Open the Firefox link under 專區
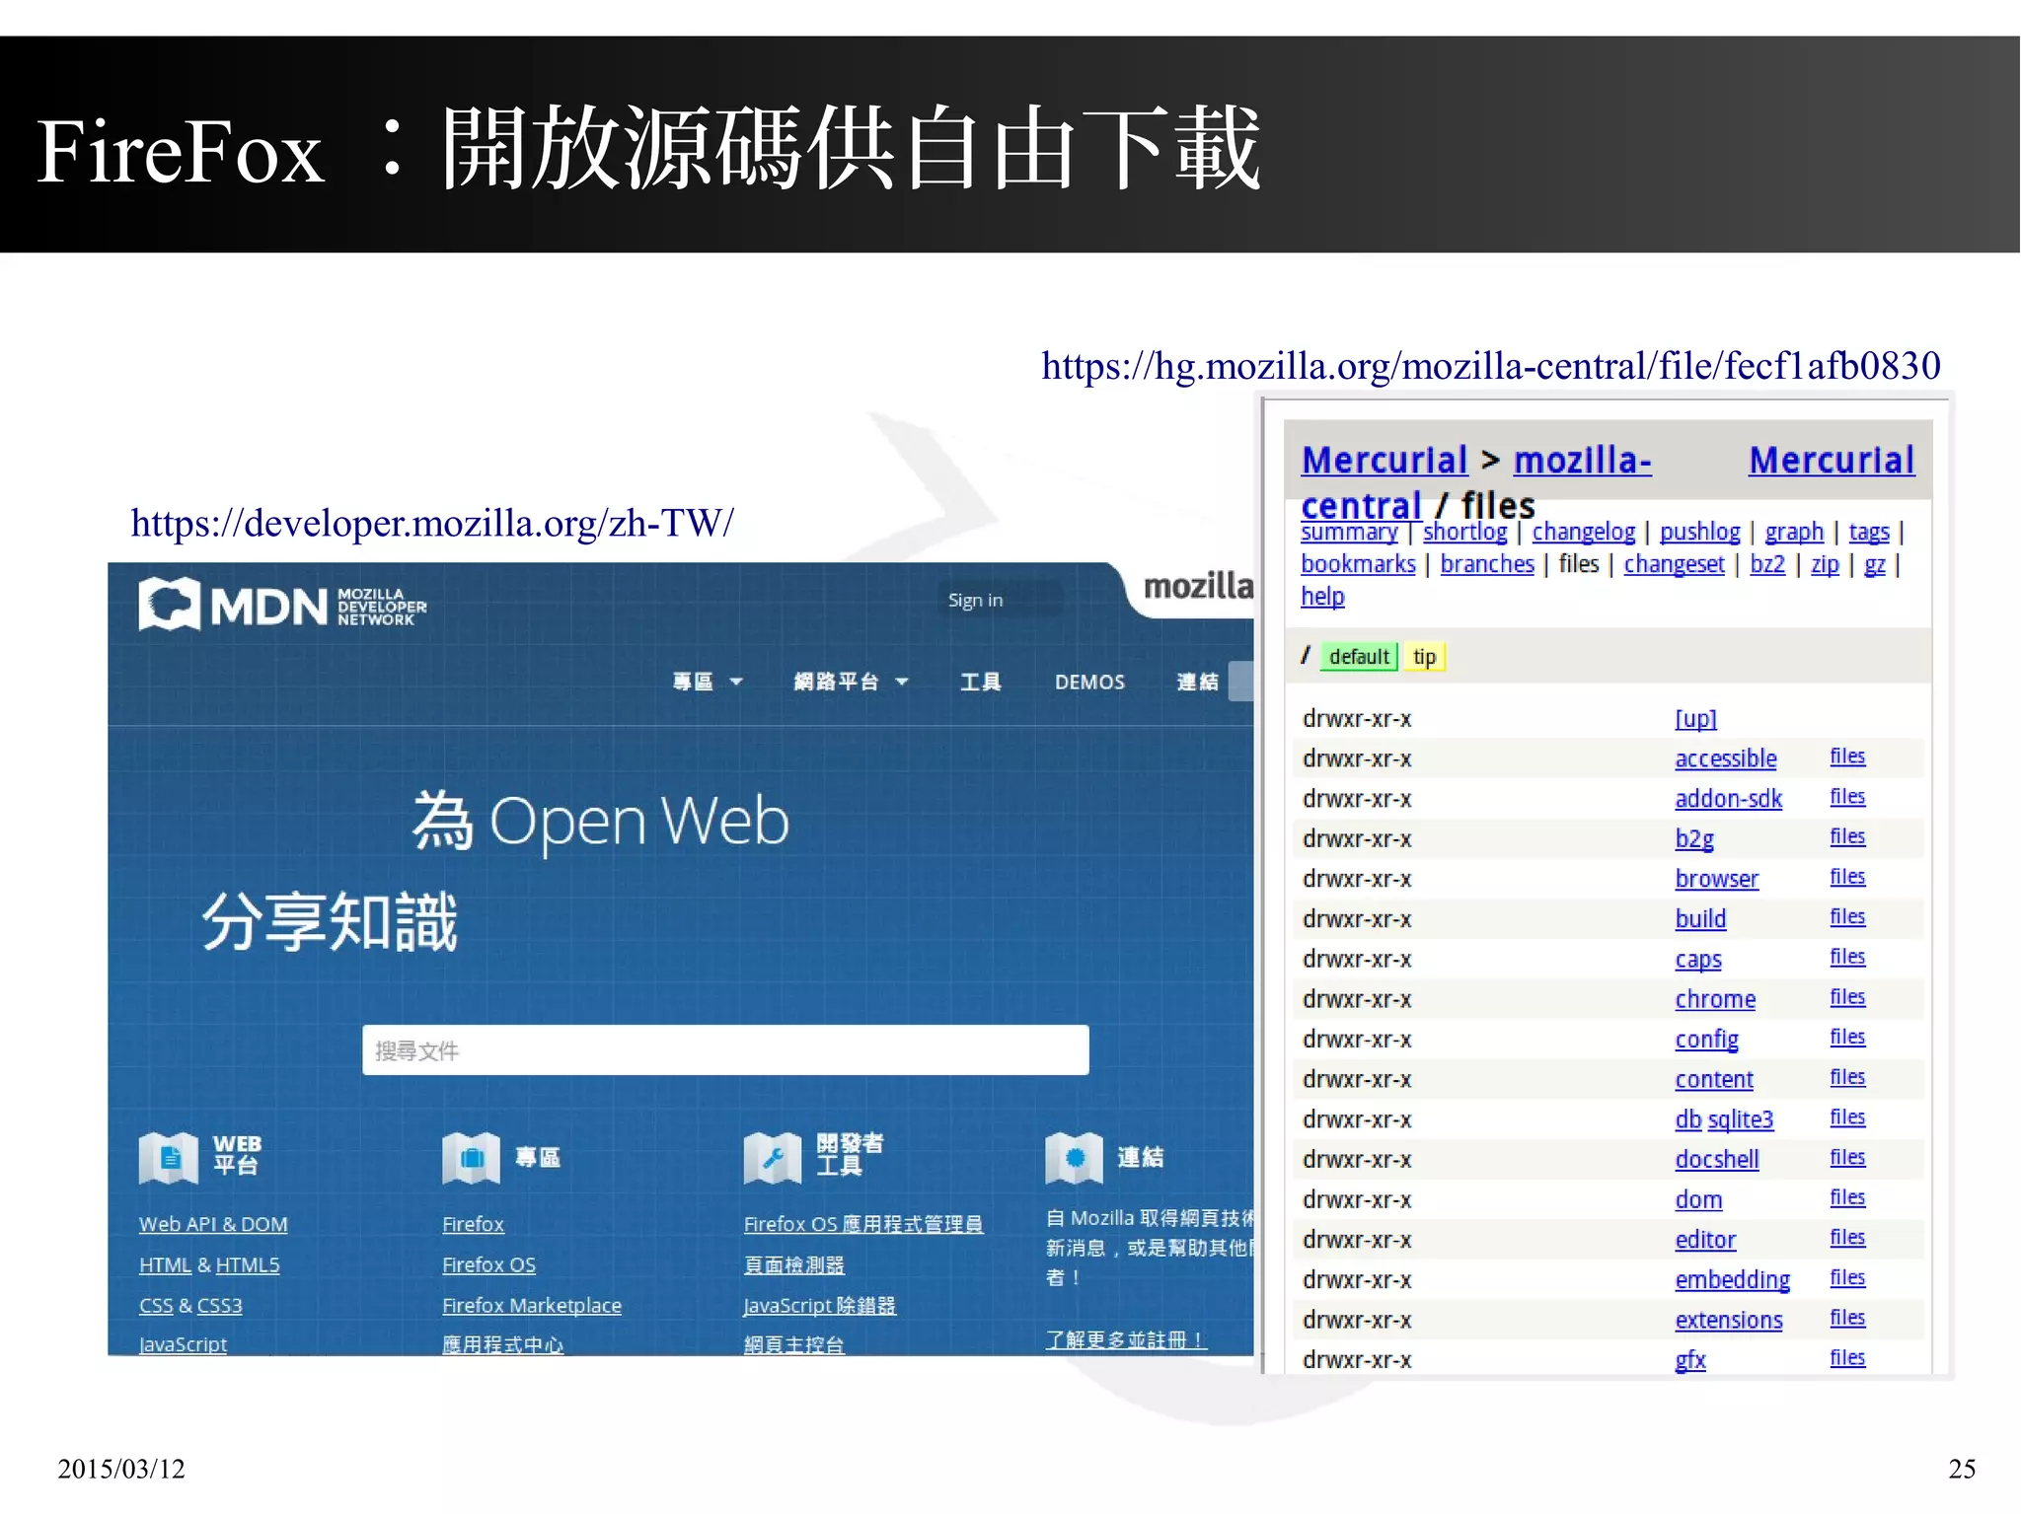The height and width of the screenshot is (1514, 2021). coord(473,1224)
